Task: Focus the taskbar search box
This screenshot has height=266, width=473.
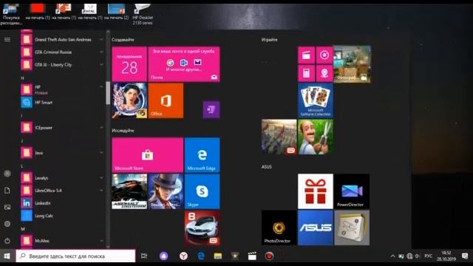Action: pos(75,256)
